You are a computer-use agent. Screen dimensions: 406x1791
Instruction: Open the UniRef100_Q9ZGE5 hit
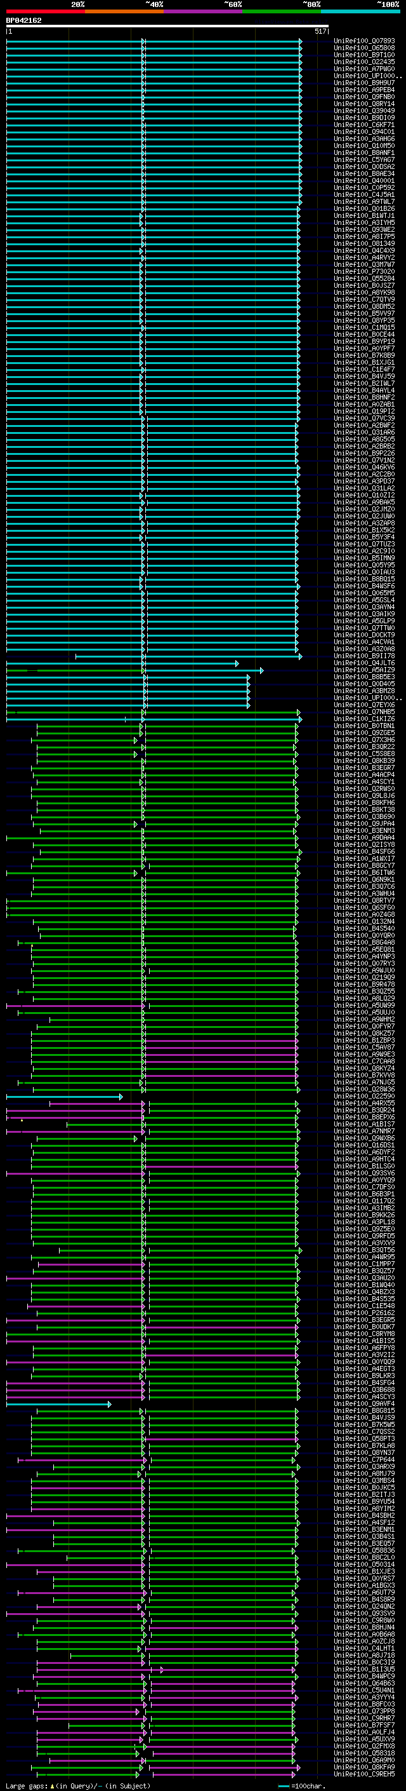pyautogui.click(x=364, y=733)
